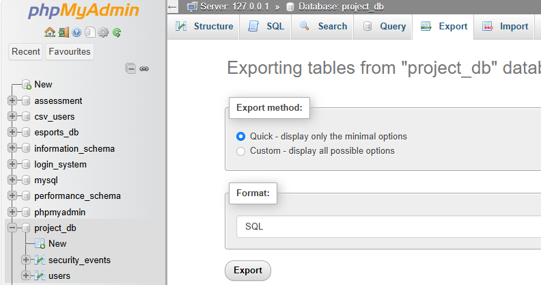Click the Recent button
The height and width of the screenshot is (285, 541).
point(26,52)
